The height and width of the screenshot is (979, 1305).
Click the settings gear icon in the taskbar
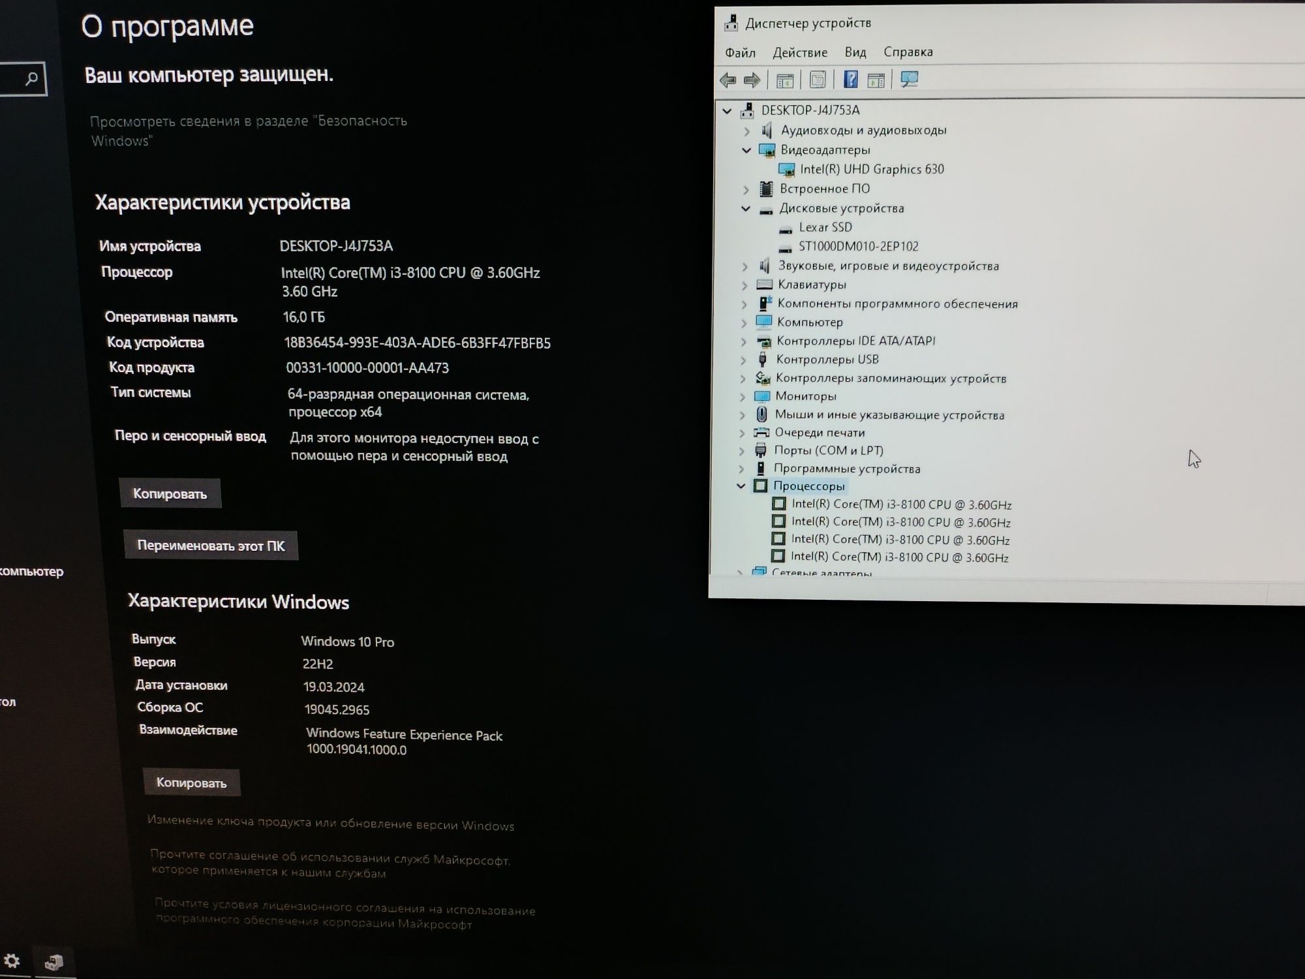click(x=12, y=961)
